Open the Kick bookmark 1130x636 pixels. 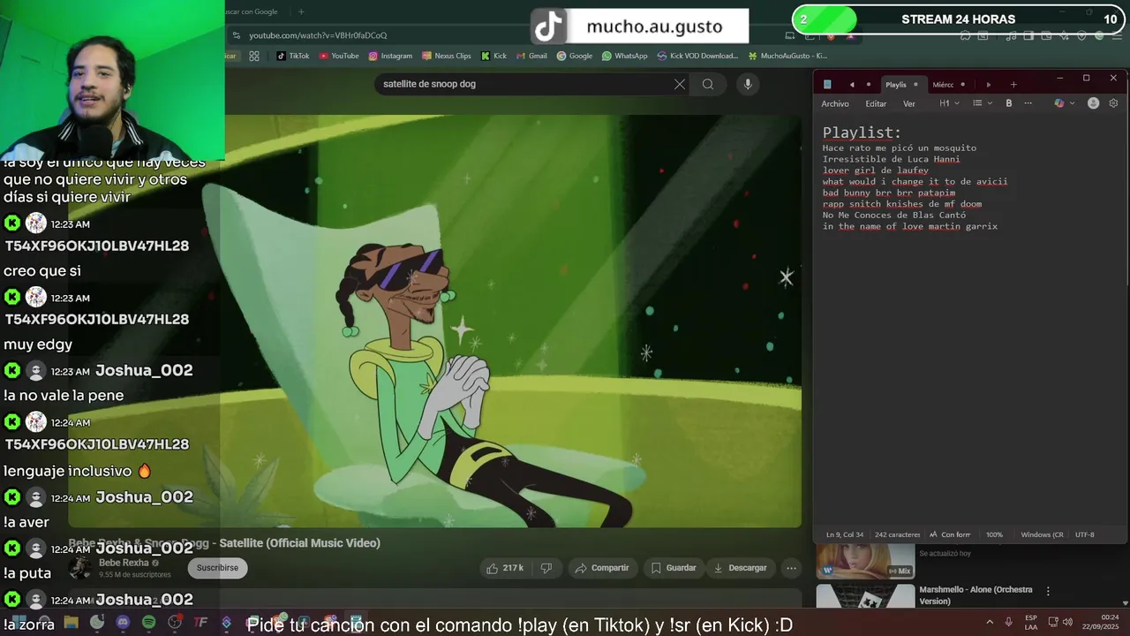click(493, 56)
